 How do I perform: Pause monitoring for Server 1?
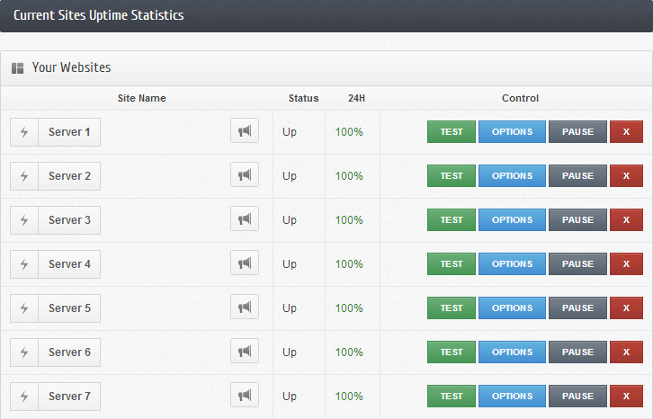pos(577,132)
